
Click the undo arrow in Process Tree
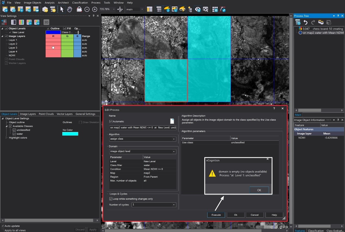tap(306, 22)
